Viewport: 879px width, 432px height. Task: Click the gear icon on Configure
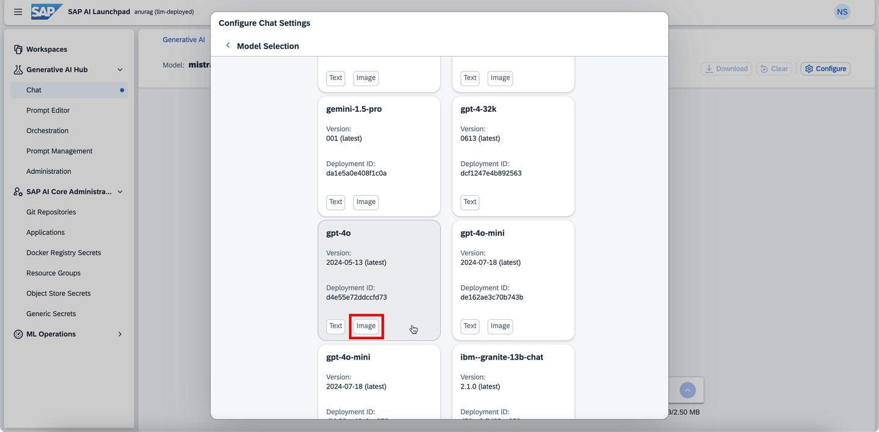(809, 69)
